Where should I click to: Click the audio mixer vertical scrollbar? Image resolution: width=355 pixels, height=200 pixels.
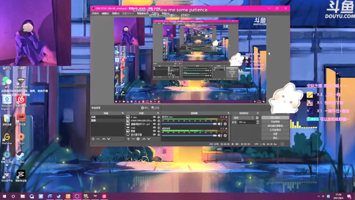tap(229, 128)
